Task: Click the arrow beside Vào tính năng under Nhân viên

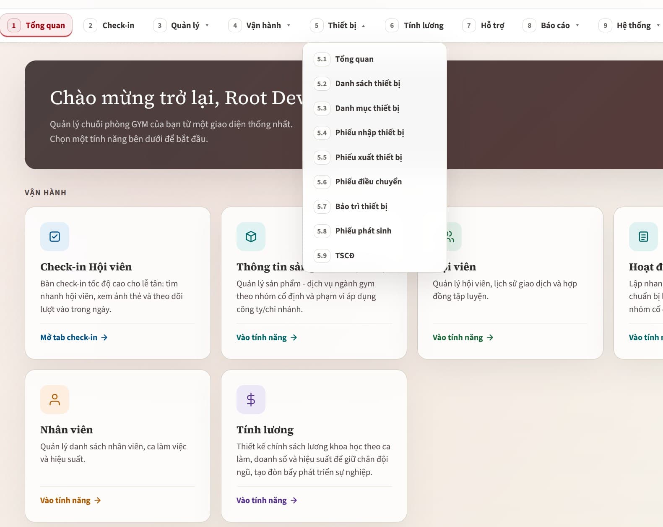Action: pyautogui.click(x=98, y=500)
